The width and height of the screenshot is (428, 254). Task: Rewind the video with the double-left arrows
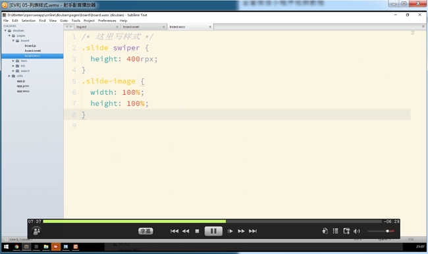(186, 231)
